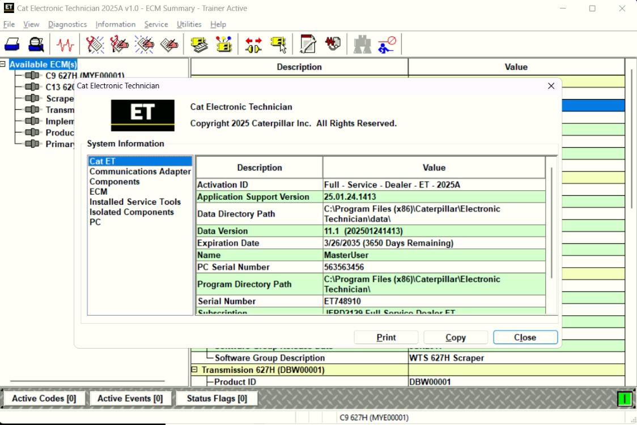637x425 pixels.
Task: Click the Product ECM connector icon
Action: coord(32,132)
